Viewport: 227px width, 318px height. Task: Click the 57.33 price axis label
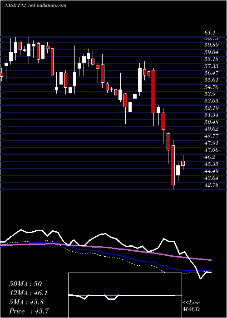(212, 66)
